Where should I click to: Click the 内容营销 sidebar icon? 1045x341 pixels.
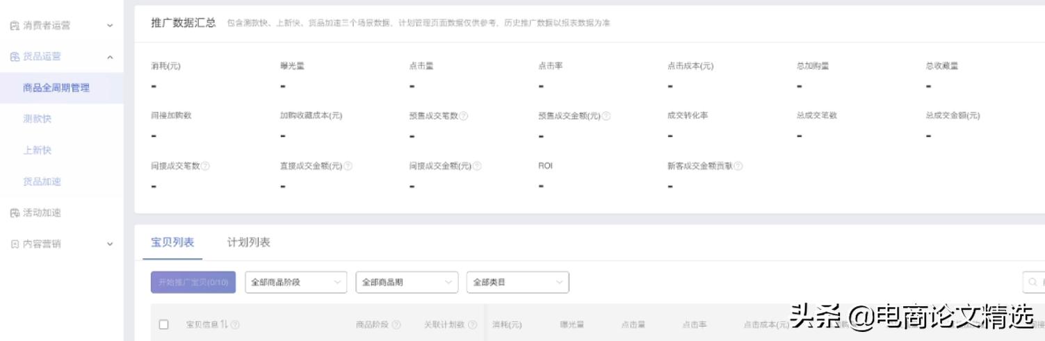point(15,244)
